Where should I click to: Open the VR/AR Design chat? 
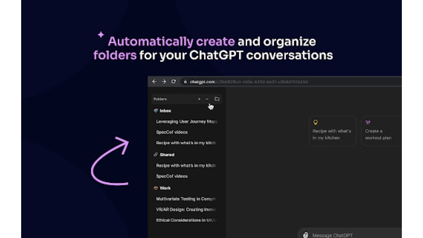tap(186, 209)
